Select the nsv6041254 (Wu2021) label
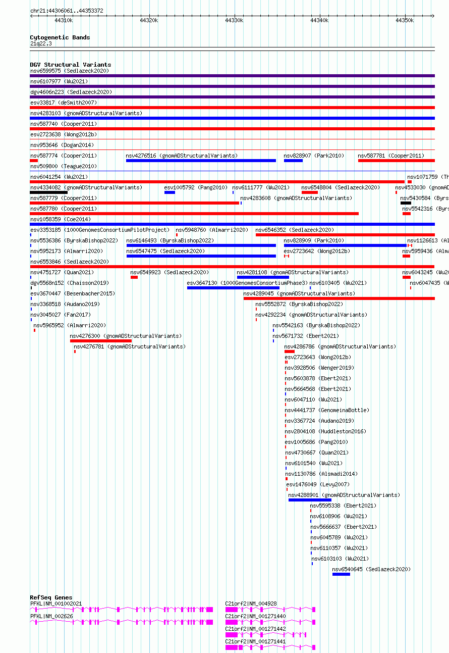 [x=60, y=177]
